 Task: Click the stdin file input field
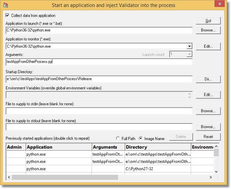tap(99, 111)
